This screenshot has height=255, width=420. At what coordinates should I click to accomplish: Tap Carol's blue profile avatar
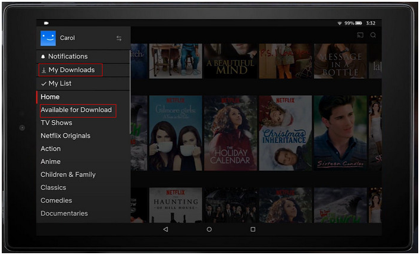point(48,38)
